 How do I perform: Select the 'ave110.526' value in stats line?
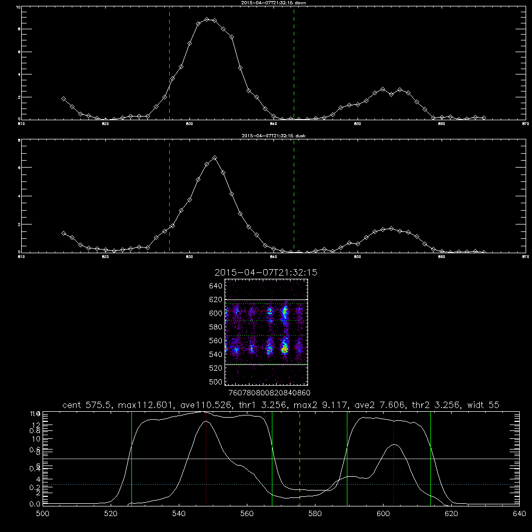[208, 405]
